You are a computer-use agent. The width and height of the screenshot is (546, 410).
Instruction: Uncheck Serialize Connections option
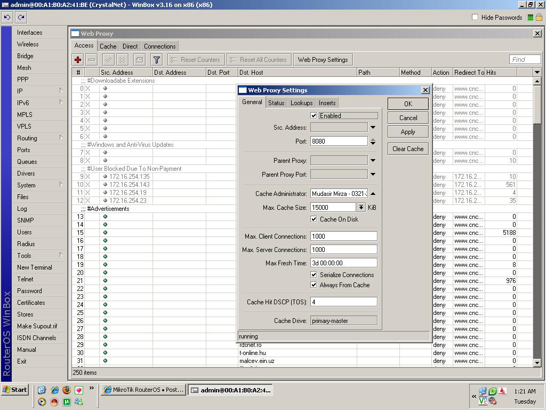[x=314, y=275]
